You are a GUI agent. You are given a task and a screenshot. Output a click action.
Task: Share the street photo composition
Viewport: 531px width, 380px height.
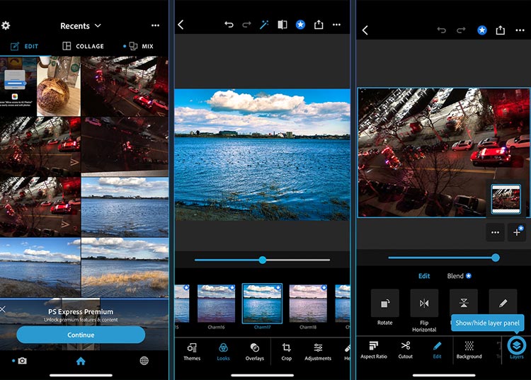tap(501, 30)
